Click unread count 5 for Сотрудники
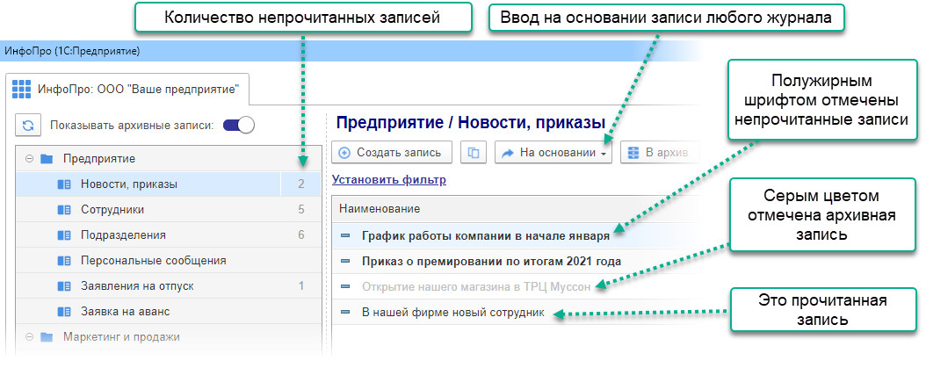This screenshot has width=926, height=368. [x=300, y=210]
